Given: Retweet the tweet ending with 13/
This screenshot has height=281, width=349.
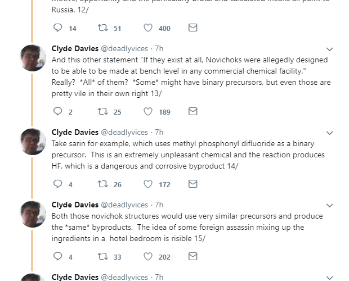Looking at the screenshot, I should click(x=102, y=112).
